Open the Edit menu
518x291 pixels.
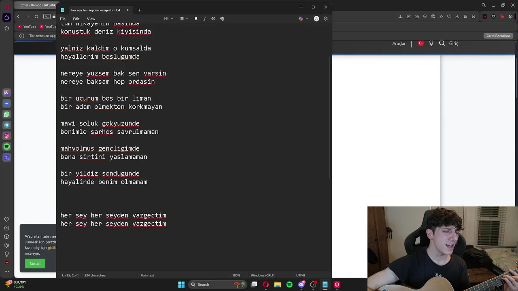pyautogui.click(x=76, y=19)
